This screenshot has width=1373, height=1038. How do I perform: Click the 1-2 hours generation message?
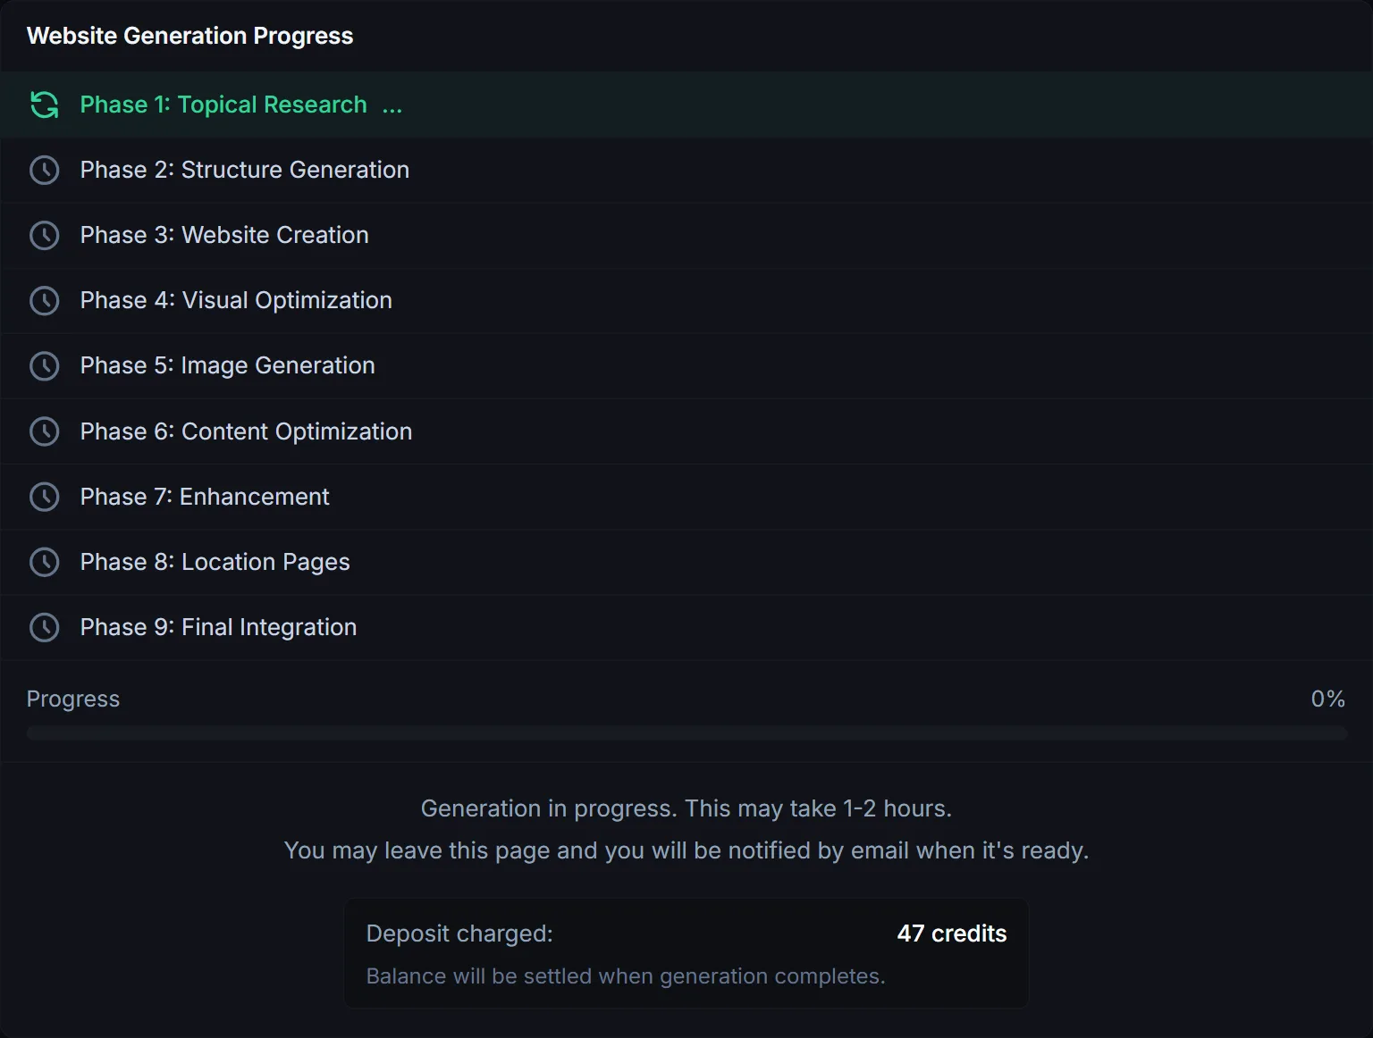point(686,808)
